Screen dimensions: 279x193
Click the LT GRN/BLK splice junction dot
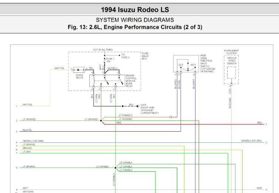coord(115,168)
